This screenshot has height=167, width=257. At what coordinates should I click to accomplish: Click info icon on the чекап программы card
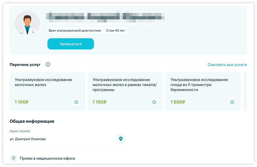click(x=154, y=102)
